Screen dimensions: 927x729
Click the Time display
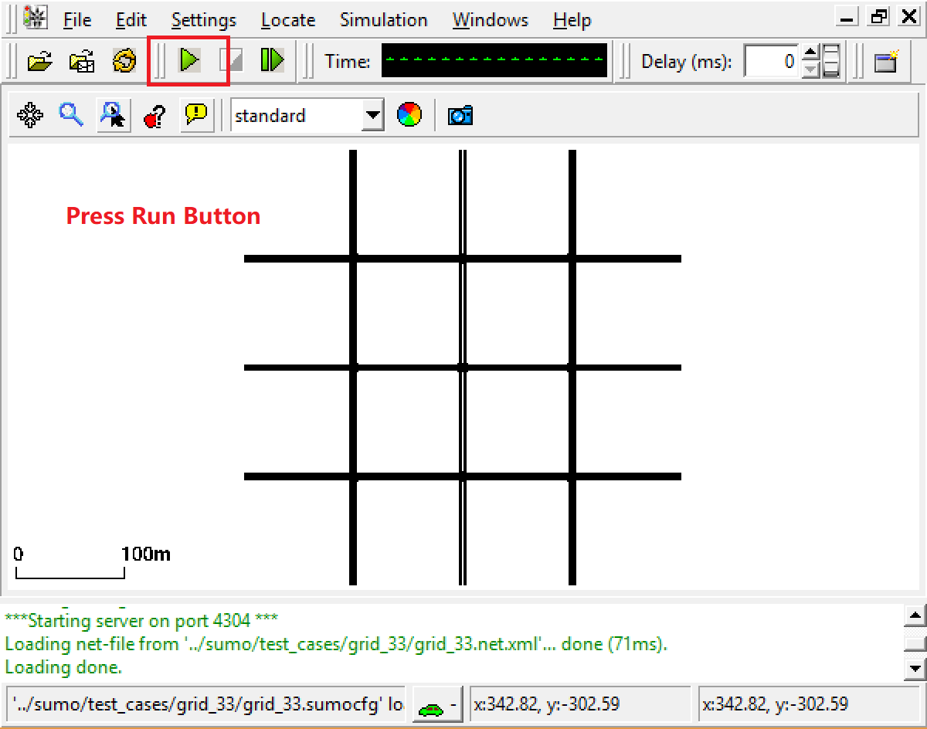tap(494, 60)
